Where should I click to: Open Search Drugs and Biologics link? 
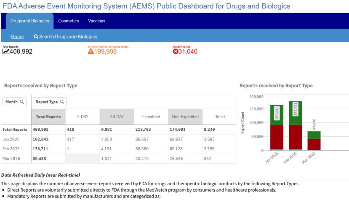click(x=68, y=37)
